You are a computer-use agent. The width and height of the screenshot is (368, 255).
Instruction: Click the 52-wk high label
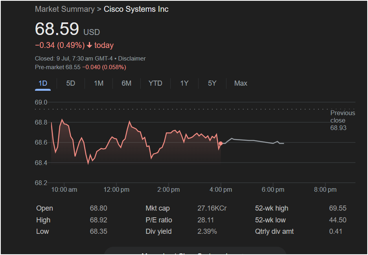coord(272,208)
